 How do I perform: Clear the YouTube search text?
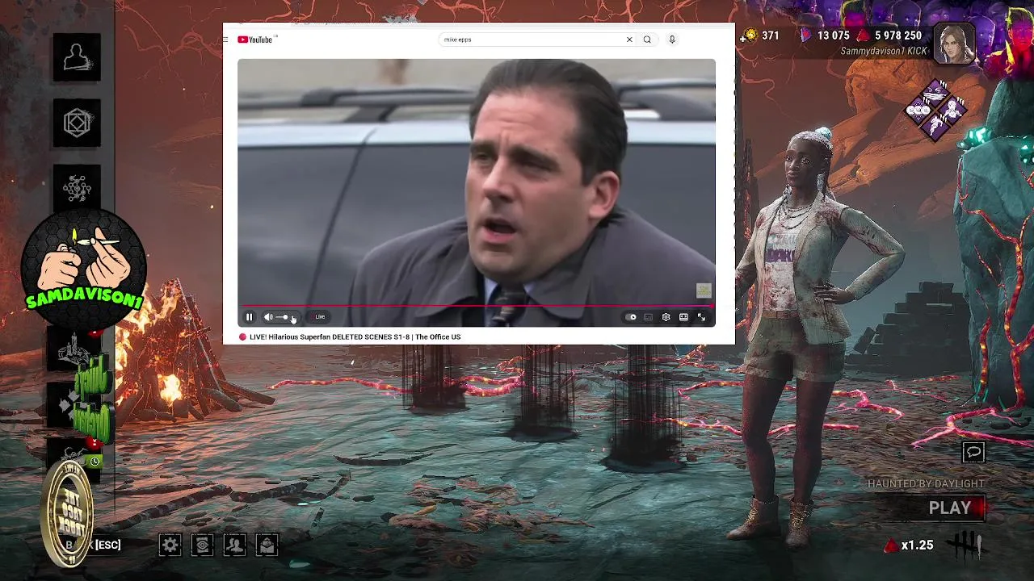coord(629,40)
